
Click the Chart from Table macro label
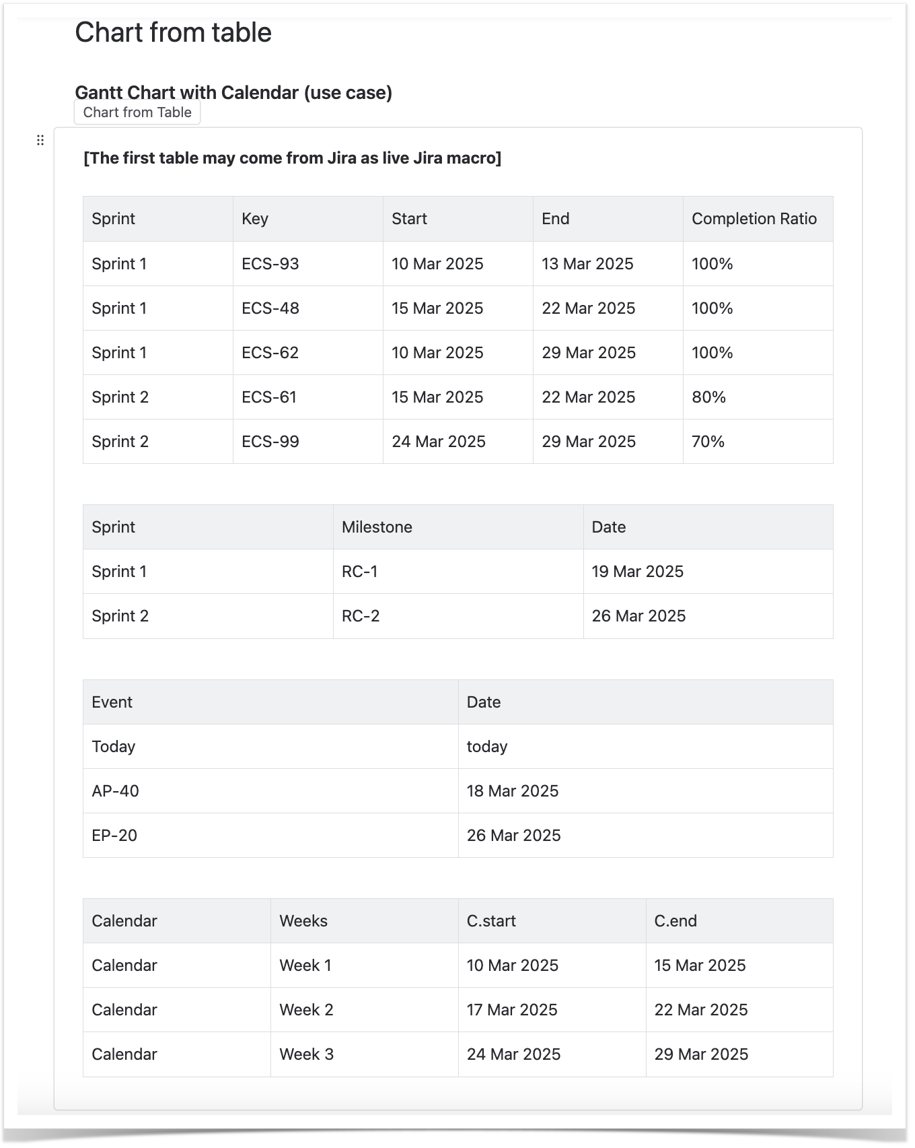[x=137, y=112]
